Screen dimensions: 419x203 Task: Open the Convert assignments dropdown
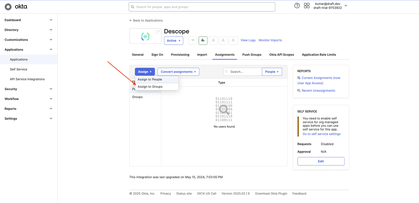tap(178, 71)
